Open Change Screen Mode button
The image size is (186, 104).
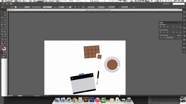(3, 57)
